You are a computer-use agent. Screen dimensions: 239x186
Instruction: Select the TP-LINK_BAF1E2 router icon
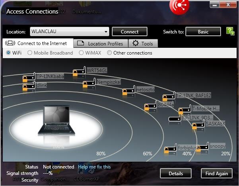pyautogui.click(x=169, y=96)
